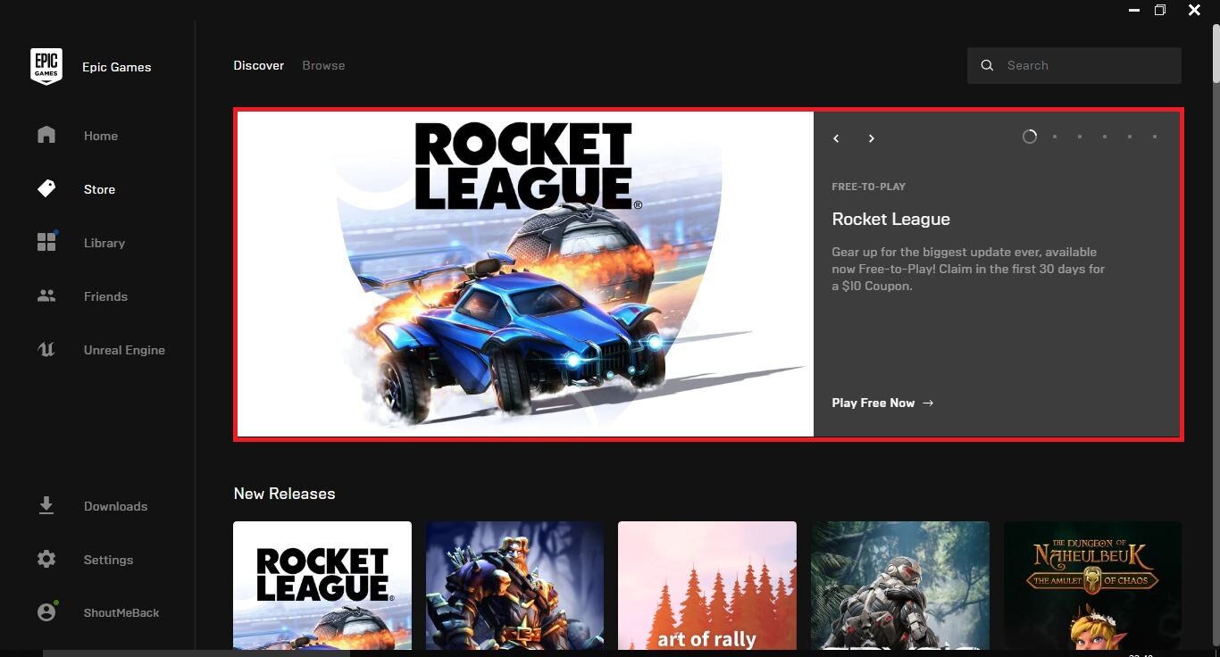The height and width of the screenshot is (657, 1220).
Task: Click the Epic Games logo
Action: (46, 67)
